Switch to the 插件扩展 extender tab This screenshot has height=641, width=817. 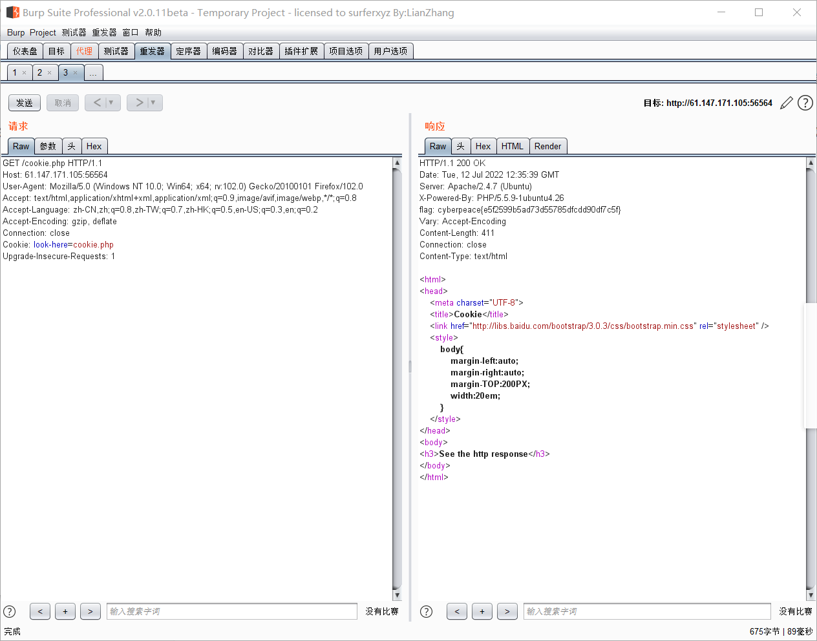pos(301,51)
